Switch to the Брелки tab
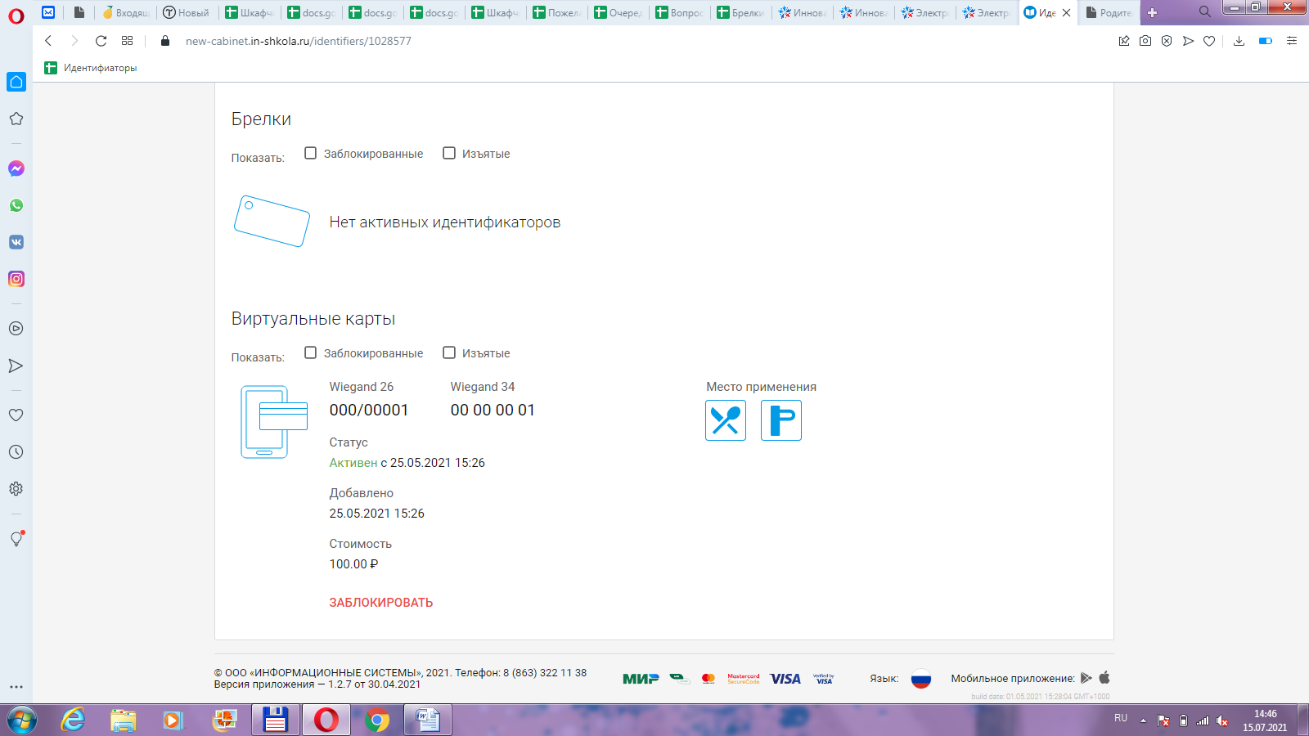 [740, 12]
